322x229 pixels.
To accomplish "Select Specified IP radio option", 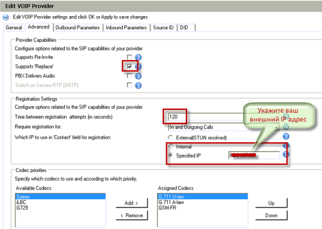I will pyautogui.click(x=170, y=155).
